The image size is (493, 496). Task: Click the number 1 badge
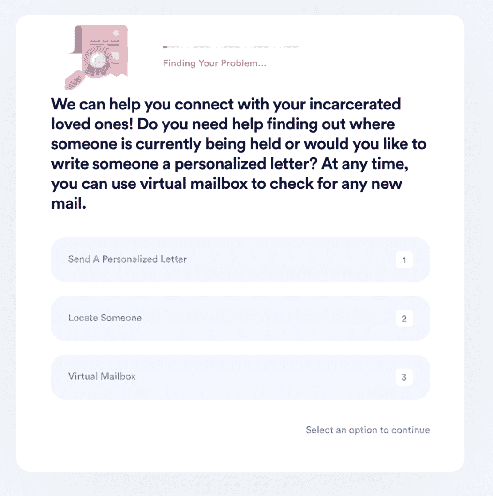(404, 260)
